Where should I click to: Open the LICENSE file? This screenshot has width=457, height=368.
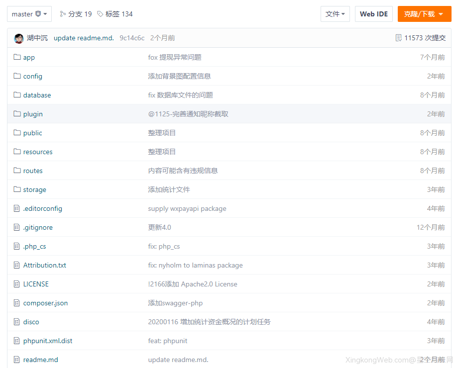(36, 284)
